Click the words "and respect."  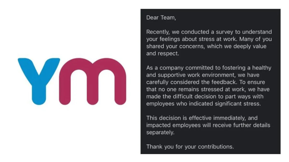[162, 54]
